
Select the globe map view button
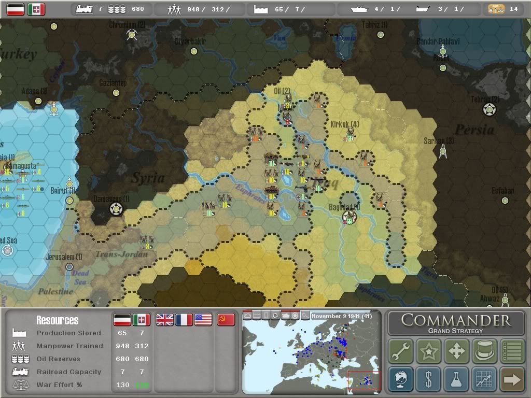pyautogui.click(x=401, y=379)
